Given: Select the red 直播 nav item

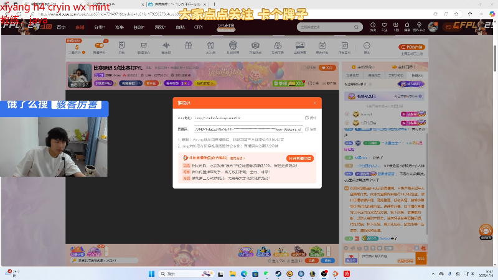Looking at the screenshot, I should (80, 27).
